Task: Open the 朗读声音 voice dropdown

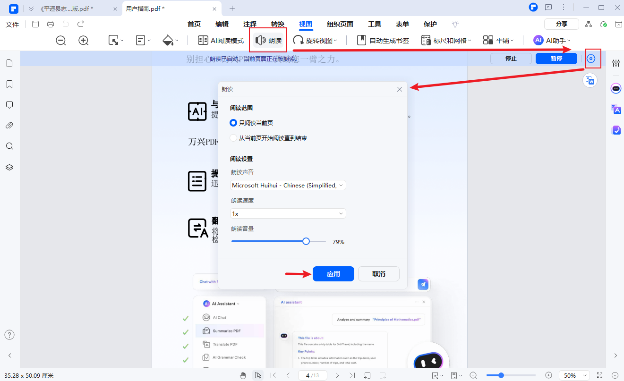Action: coord(288,185)
